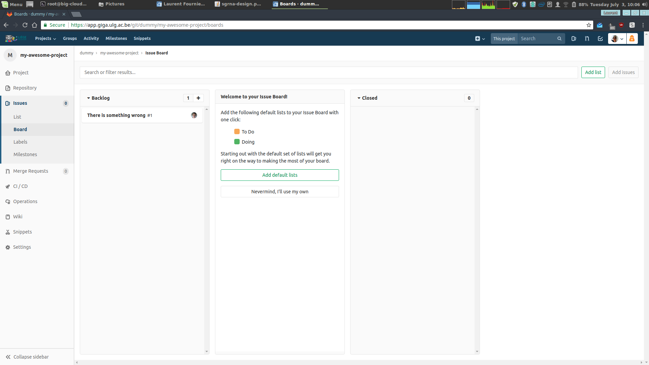Open Labels in the Issues submenu
649x365 pixels.
[20, 142]
